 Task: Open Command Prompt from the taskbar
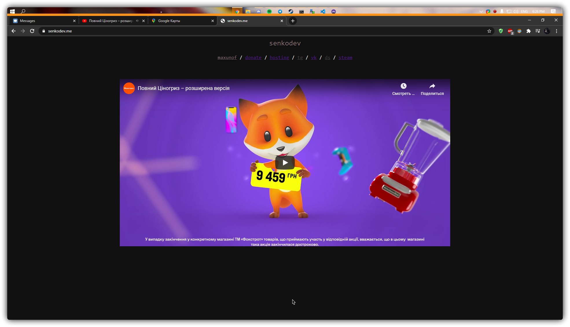301,11
